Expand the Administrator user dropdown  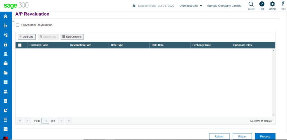click(x=191, y=6)
